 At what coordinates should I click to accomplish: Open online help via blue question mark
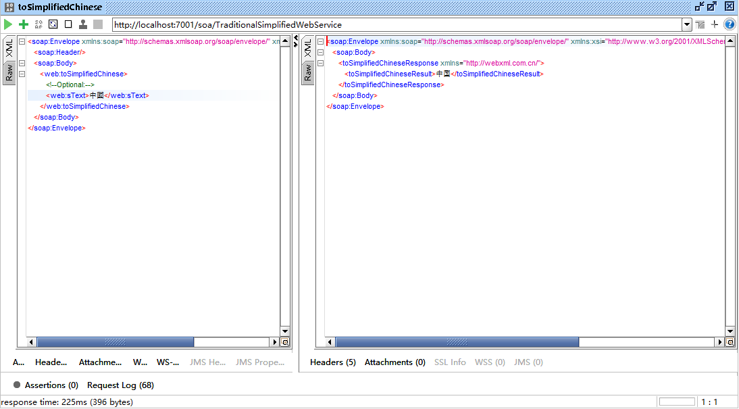[730, 24]
